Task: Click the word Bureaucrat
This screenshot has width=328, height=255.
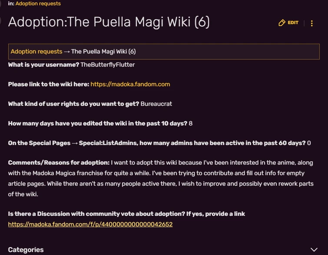Action: tap(156, 104)
